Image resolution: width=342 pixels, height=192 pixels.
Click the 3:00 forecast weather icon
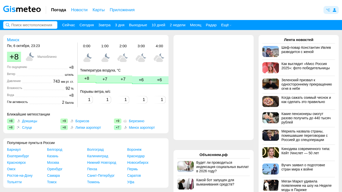click(141, 58)
